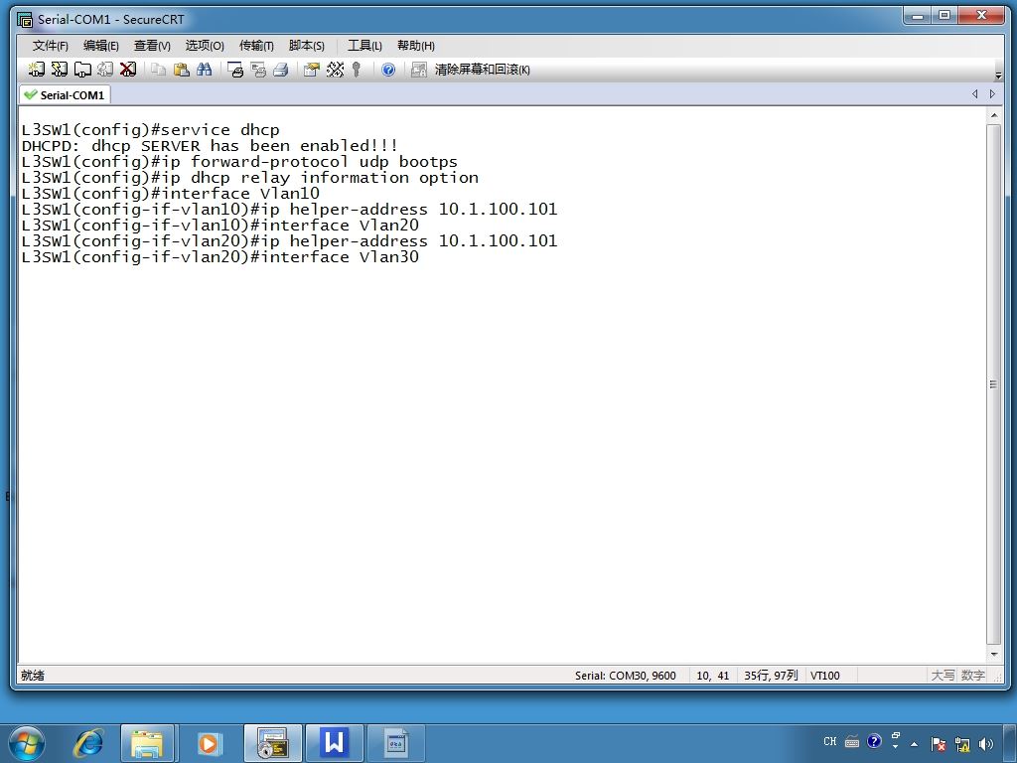This screenshot has width=1017, height=763.
Task: Disconnect the session using the red X icon
Action: [128, 70]
